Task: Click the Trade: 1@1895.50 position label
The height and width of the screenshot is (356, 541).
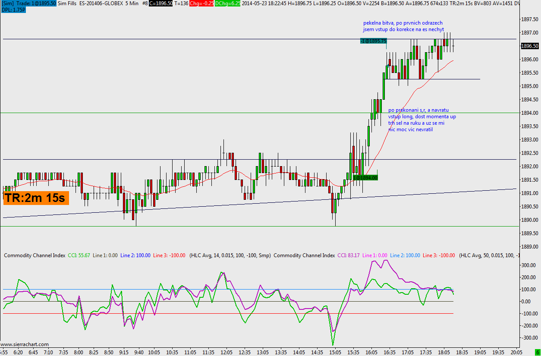Action: pos(36,3)
